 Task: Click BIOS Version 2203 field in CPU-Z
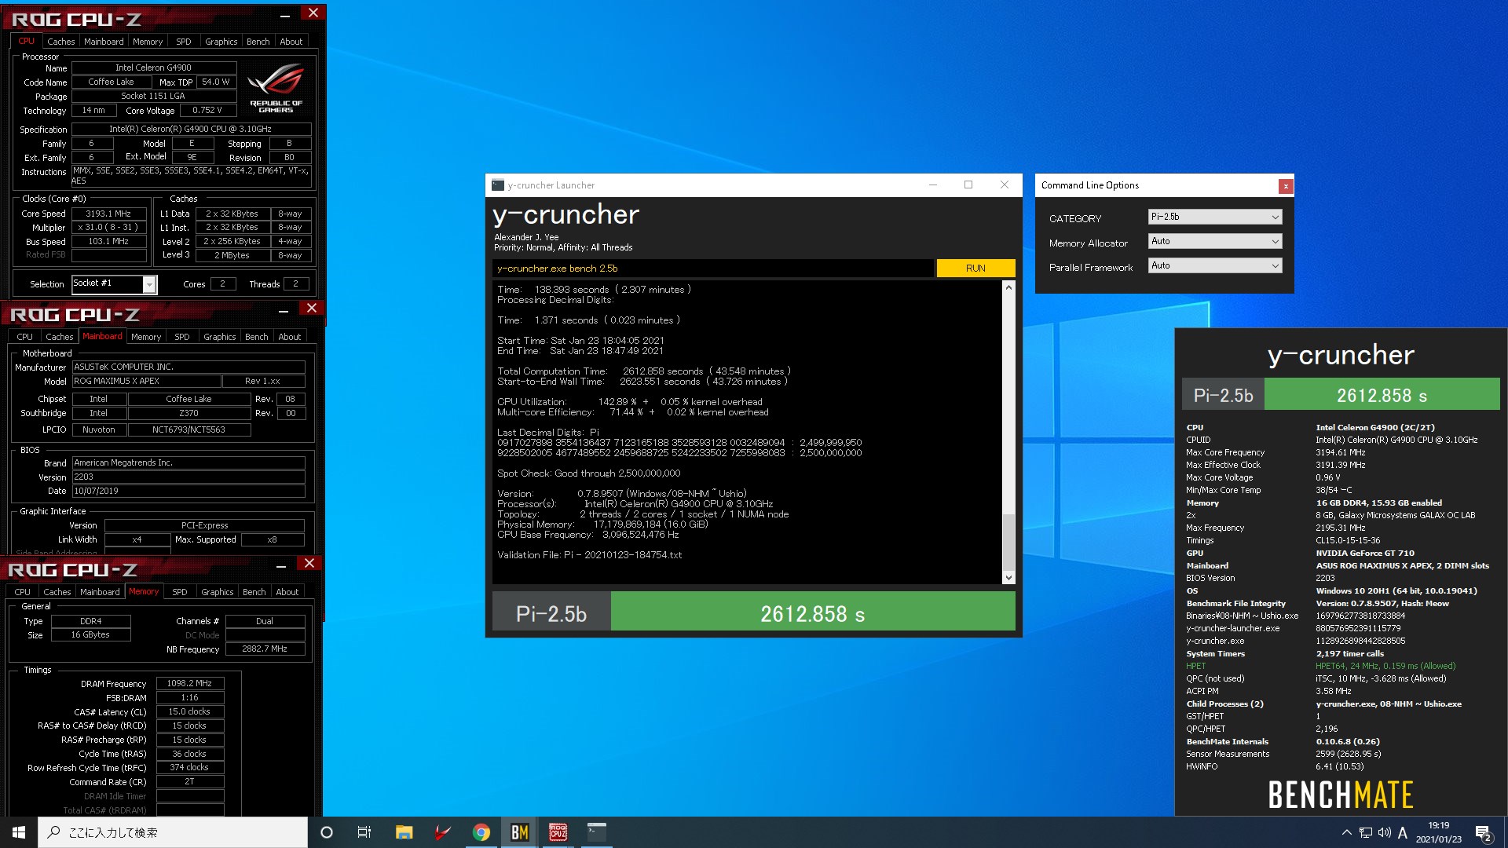tap(188, 477)
